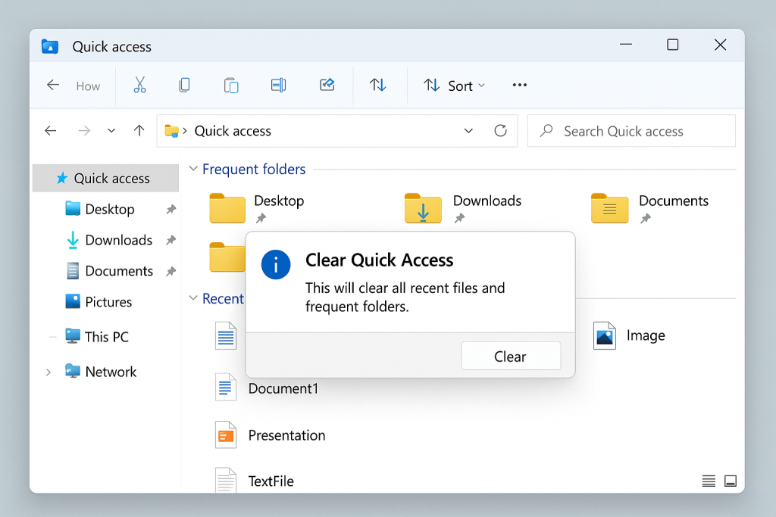Click the How label in toolbar
Viewport: 776px width, 517px height.
pyautogui.click(x=88, y=86)
